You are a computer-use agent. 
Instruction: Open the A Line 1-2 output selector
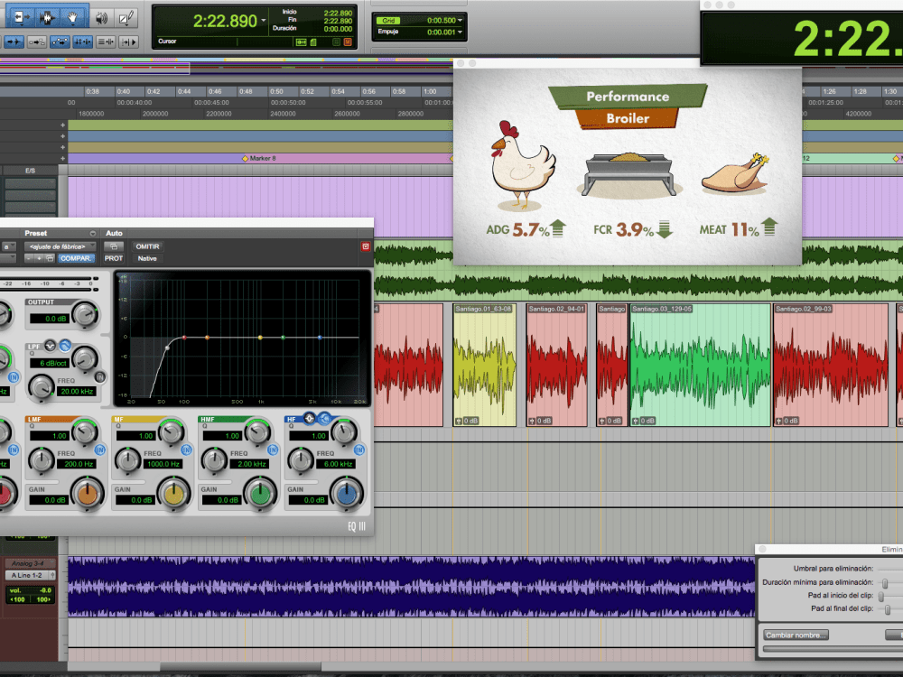[x=30, y=575]
